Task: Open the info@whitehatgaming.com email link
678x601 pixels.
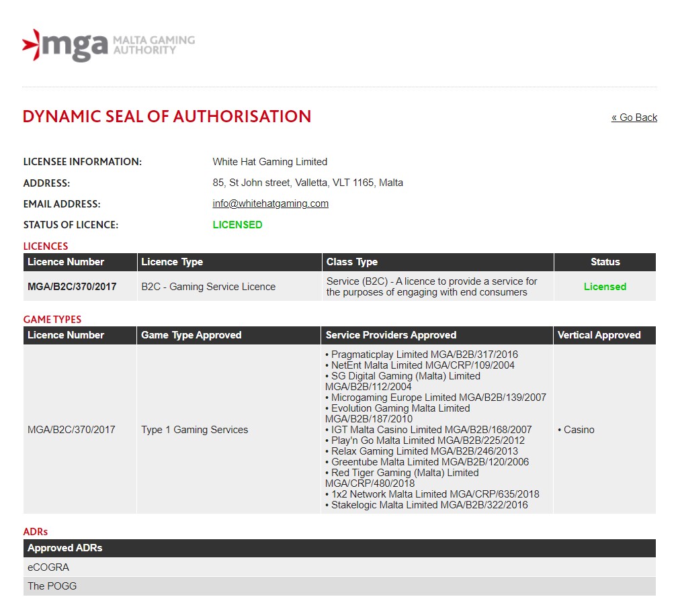Action: 270,203
